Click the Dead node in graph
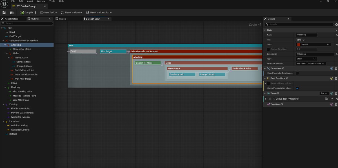 83,51
